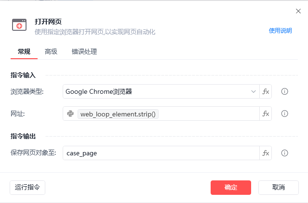Click the Python icon in URL field

pyautogui.click(x=70, y=114)
